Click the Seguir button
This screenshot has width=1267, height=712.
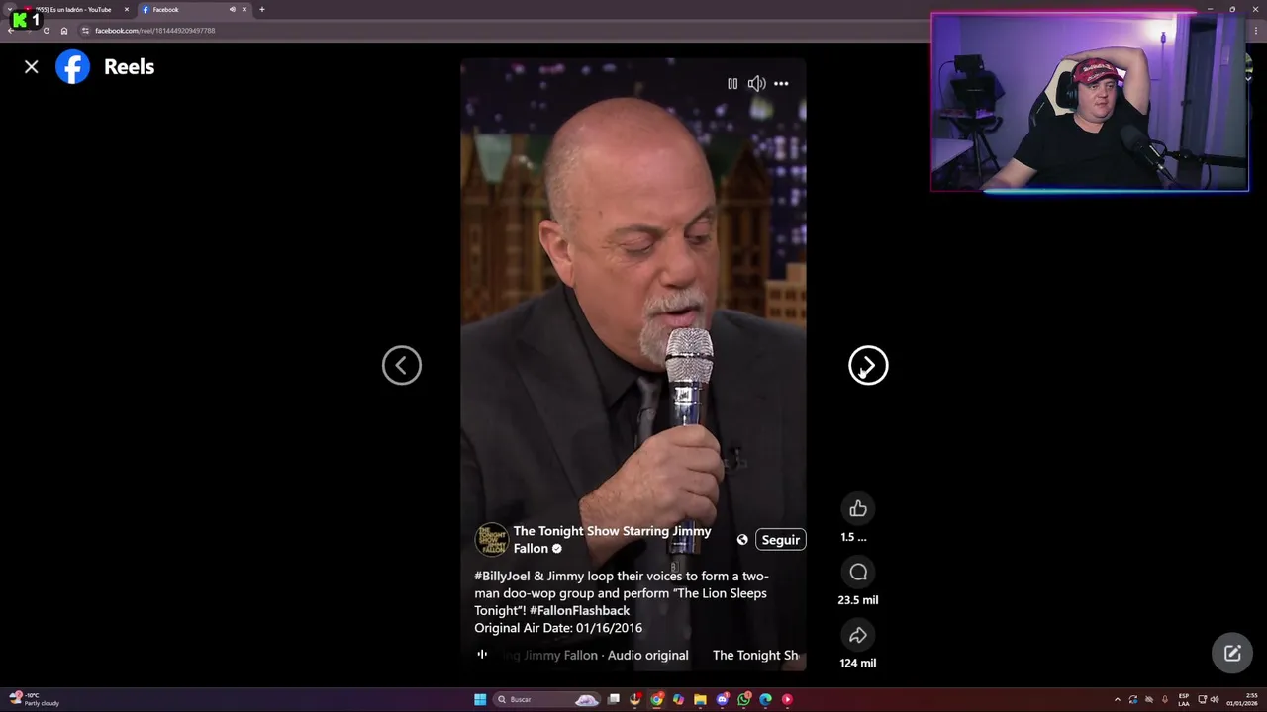point(780,539)
